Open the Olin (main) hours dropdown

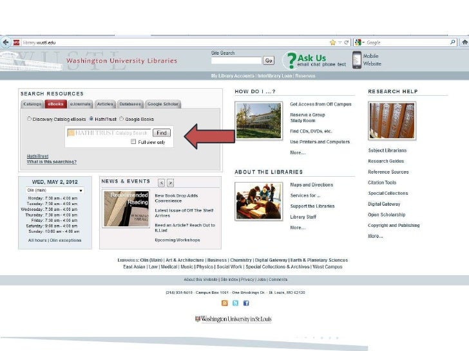54,190
